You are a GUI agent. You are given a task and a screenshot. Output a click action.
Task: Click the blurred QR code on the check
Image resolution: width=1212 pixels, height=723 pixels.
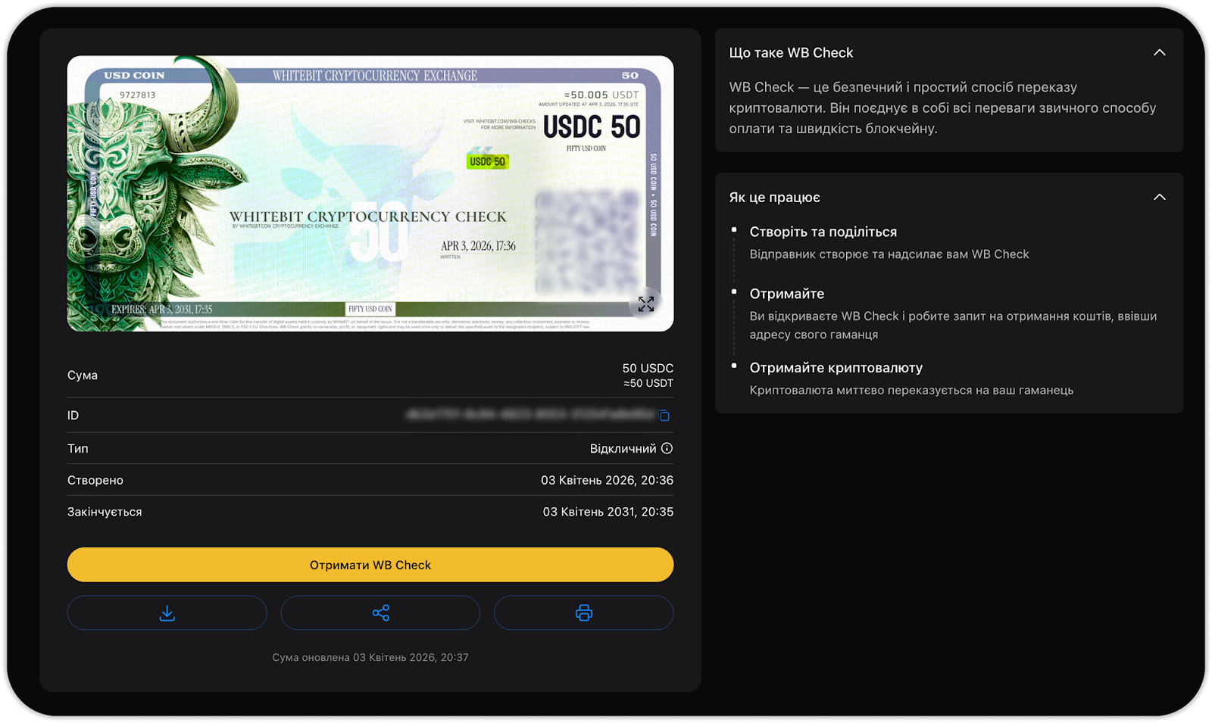(x=588, y=242)
